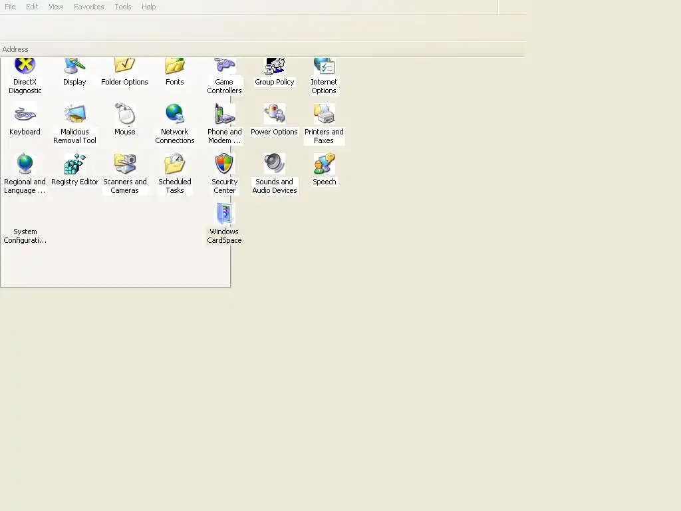Image resolution: width=681 pixels, height=511 pixels.
Task: Open Power Options icon
Action: pyautogui.click(x=275, y=114)
